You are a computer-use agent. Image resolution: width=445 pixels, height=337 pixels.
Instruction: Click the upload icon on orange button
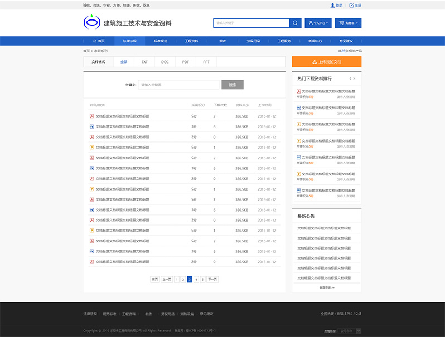(315, 62)
